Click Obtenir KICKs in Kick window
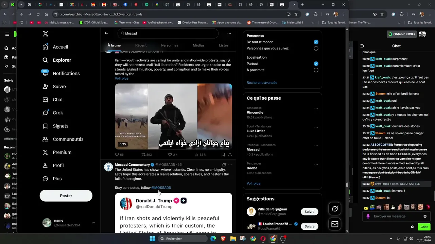The width and height of the screenshot is (435, 244). [402, 34]
